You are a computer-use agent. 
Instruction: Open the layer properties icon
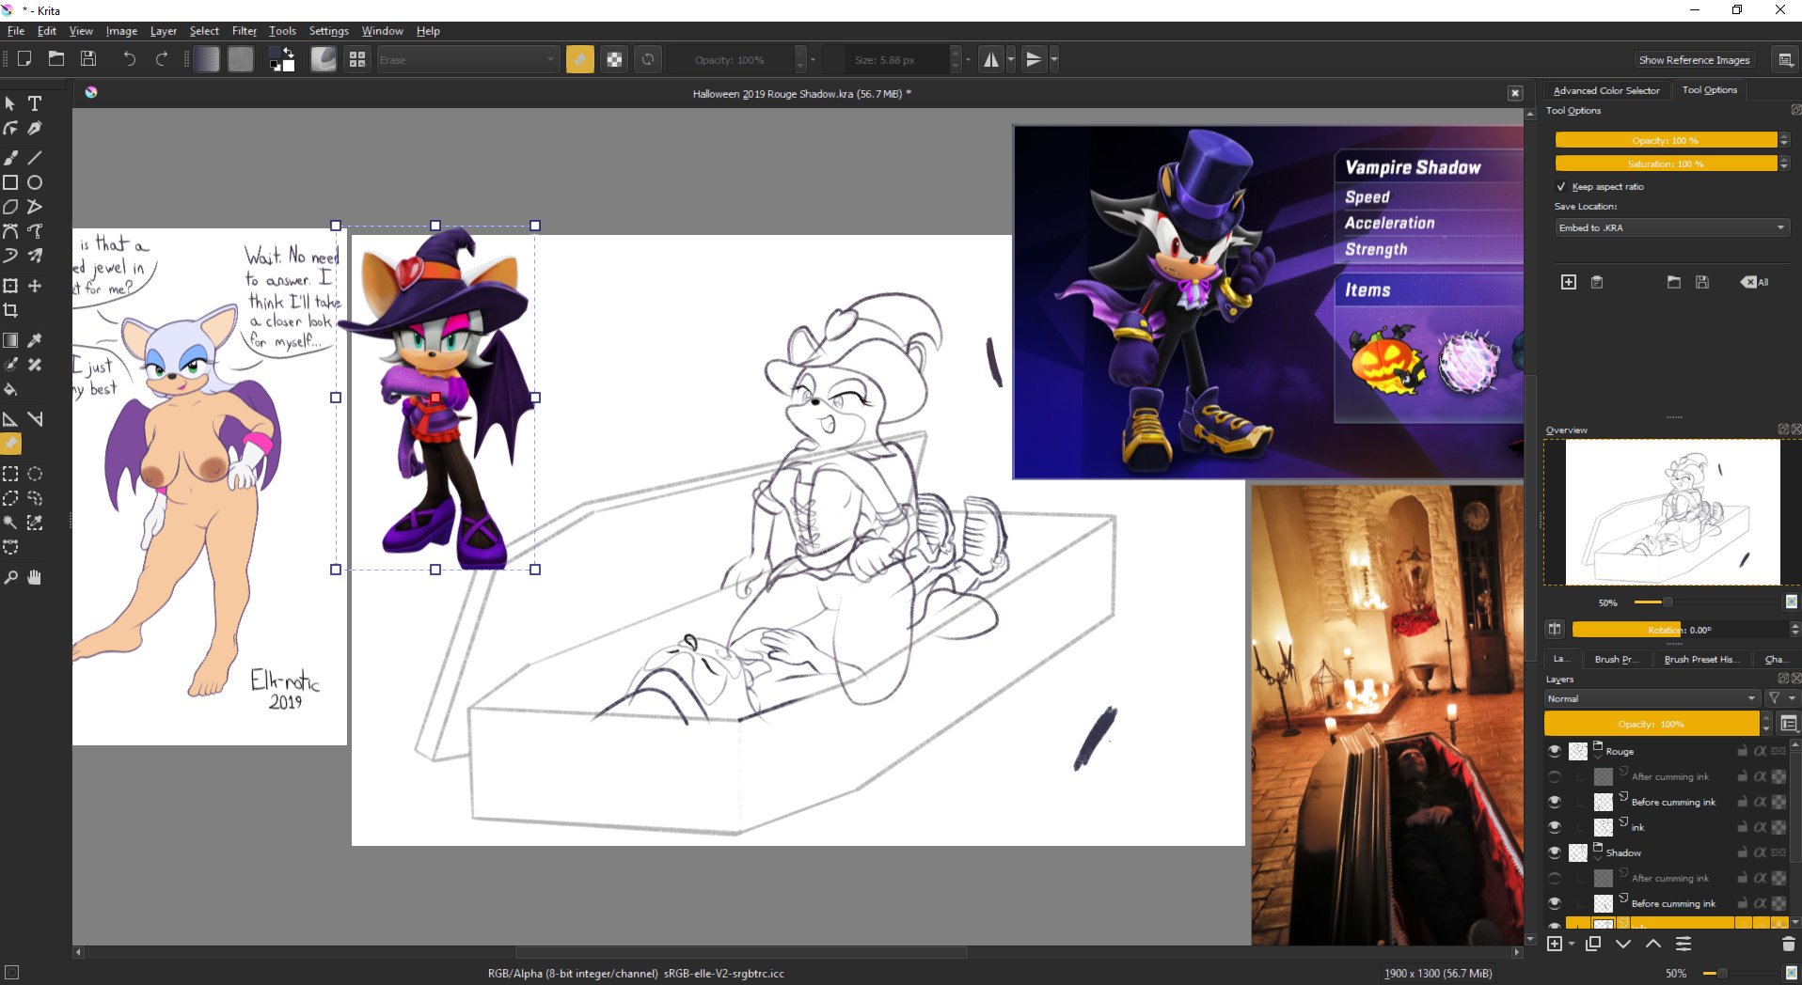1683,944
